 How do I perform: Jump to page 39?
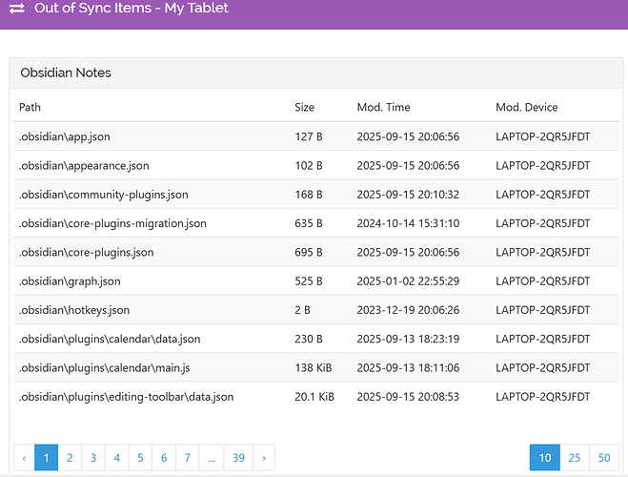[x=238, y=458]
